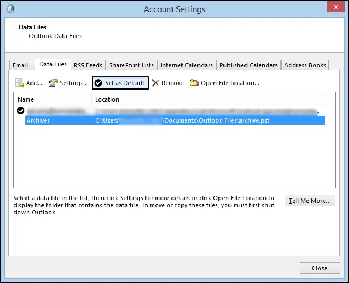Image resolution: width=349 pixels, height=283 pixels.
Task: Click the Set as Default checkmark icon
Action: pos(98,83)
